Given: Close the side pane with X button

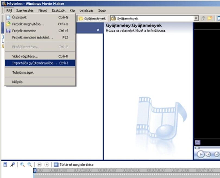Looking at the screenshot, I should (98, 30).
